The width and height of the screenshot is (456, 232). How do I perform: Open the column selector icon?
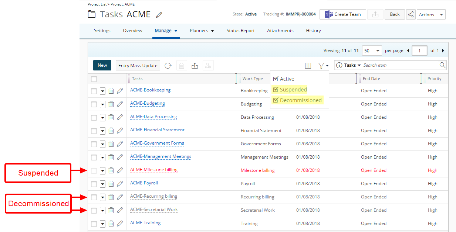[308, 66]
